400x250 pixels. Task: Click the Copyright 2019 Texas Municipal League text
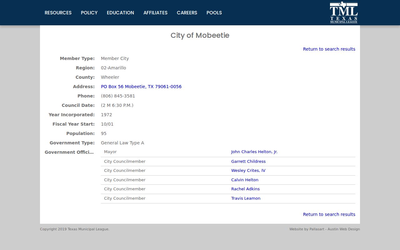click(75, 229)
